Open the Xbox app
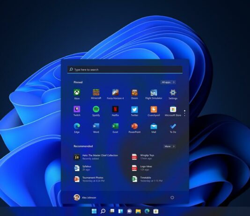 click(77, 94)
